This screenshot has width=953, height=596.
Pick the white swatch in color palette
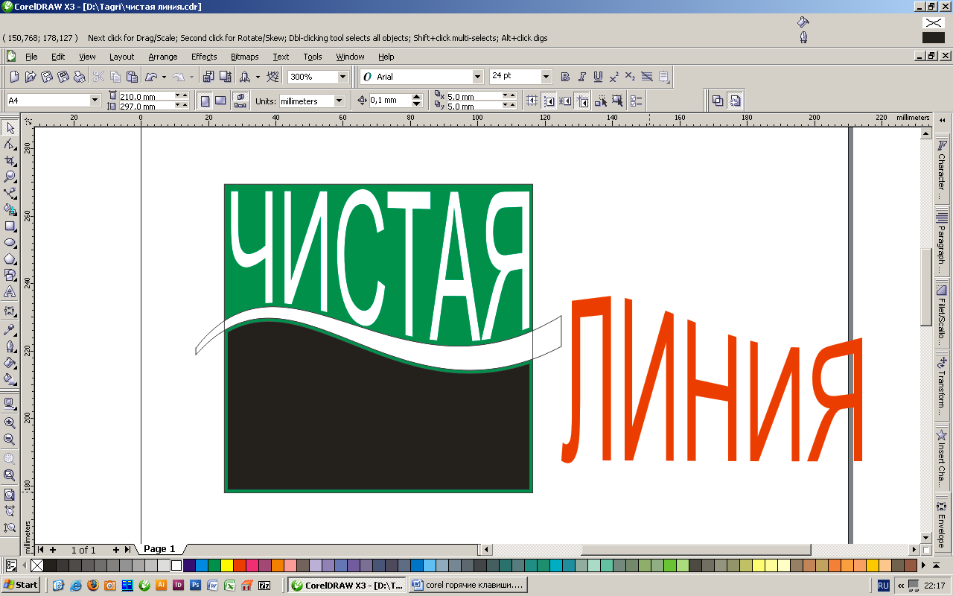pyautogui.click(x=176, y=565)
